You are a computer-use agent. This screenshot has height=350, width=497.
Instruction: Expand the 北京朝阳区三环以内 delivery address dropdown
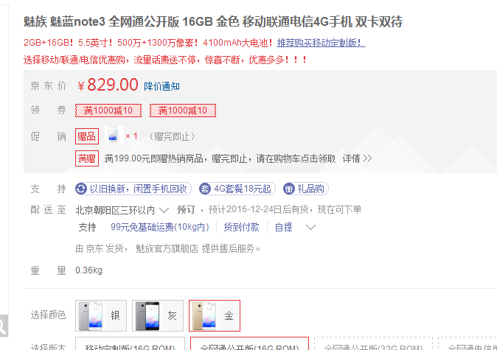pos(122,210)
